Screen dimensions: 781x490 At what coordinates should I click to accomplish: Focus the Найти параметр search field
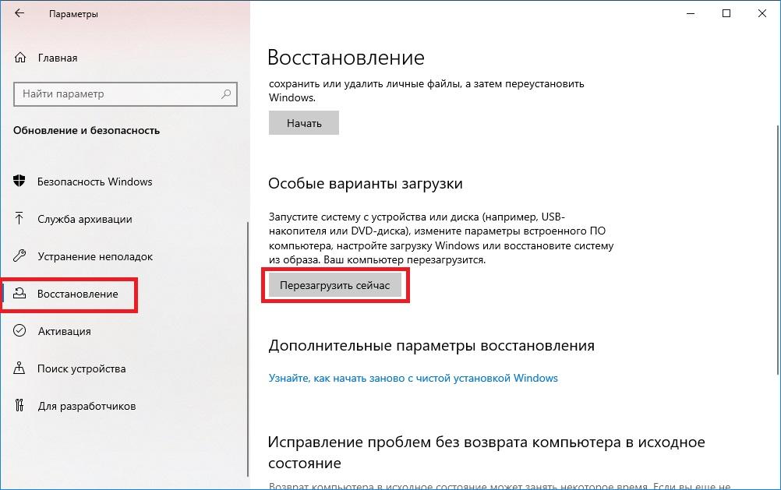125,94
